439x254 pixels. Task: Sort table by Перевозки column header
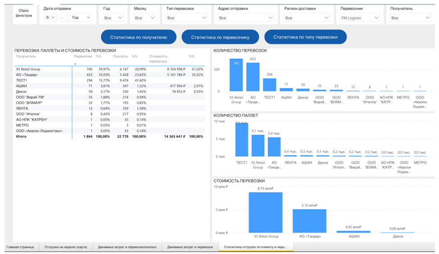83,56
